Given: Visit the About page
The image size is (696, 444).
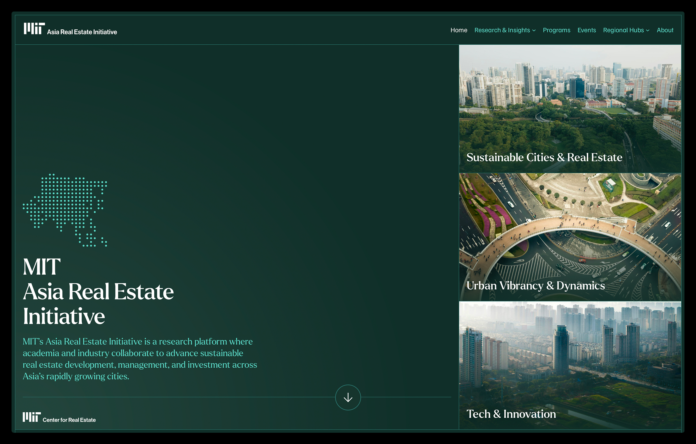Looking at the screenshot, I should (665, 30).
